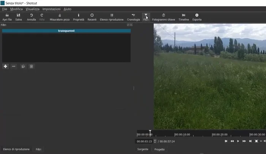Add a new filter with plus button
The width and height of the screenshot is (266, 154).
tap(5, 66)
